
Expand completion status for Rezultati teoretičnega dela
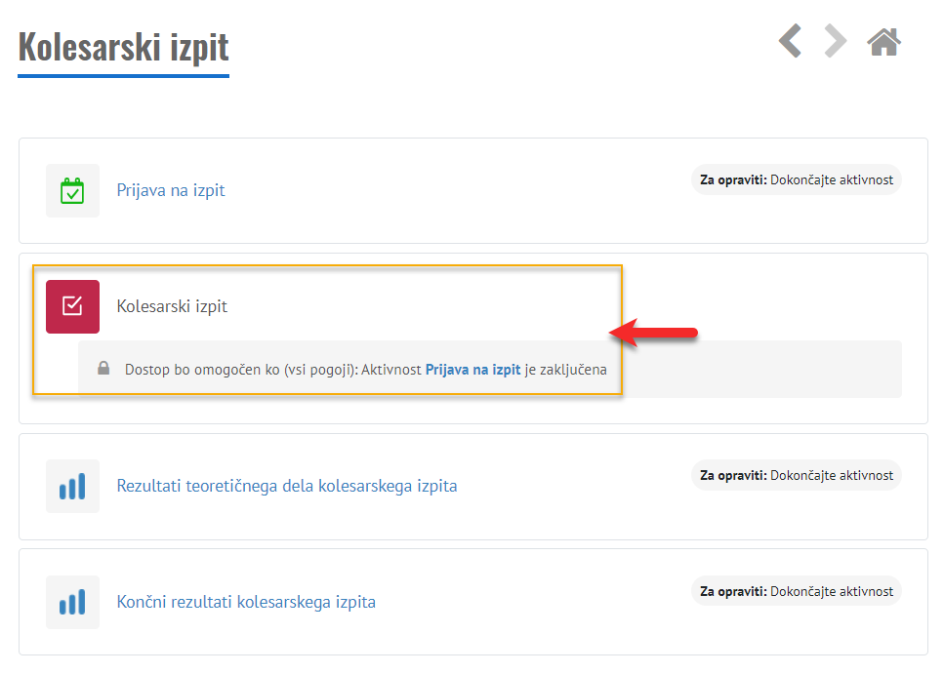click(796, 475)
